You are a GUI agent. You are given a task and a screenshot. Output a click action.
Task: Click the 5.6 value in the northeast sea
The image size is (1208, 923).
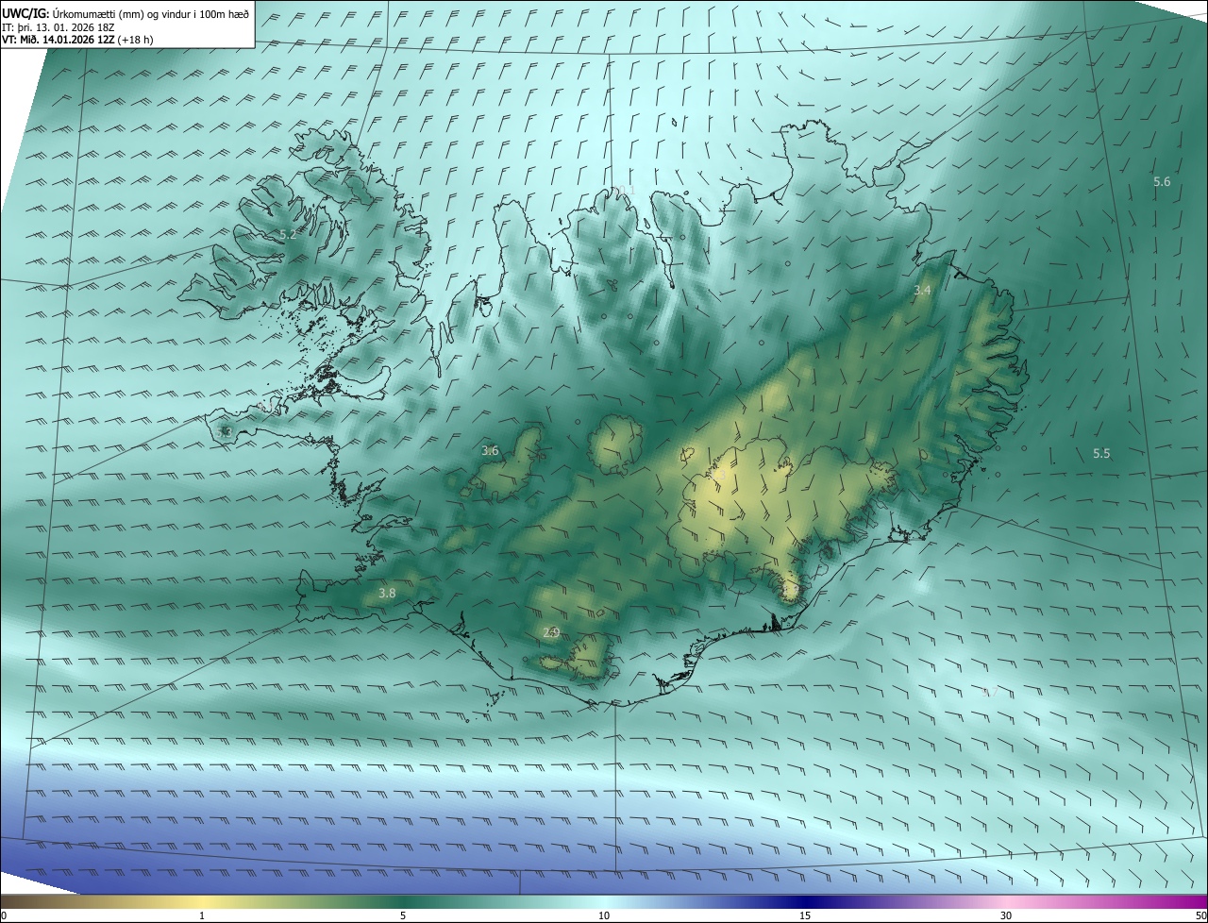1162,181
